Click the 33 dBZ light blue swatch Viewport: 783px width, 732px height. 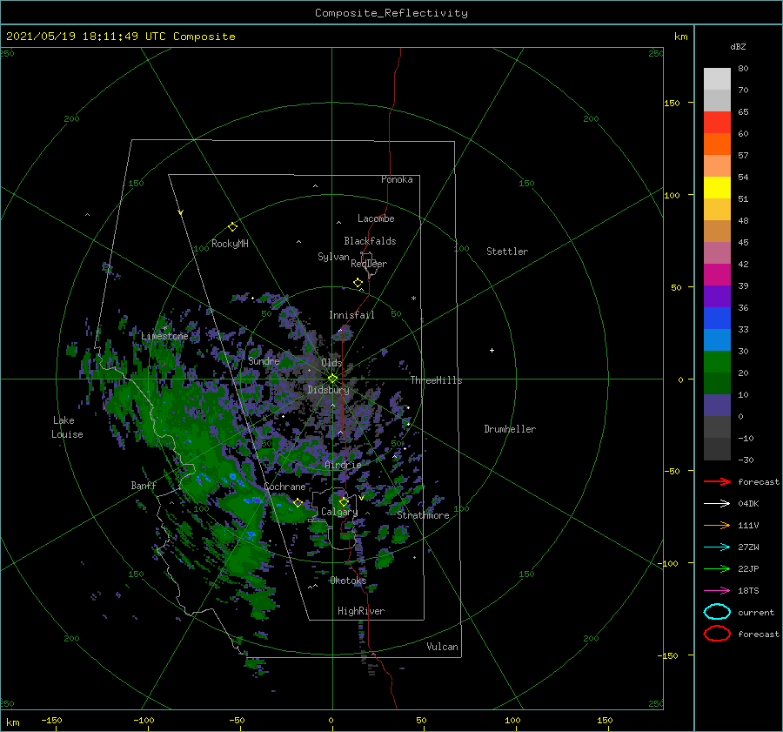(717, 339)
